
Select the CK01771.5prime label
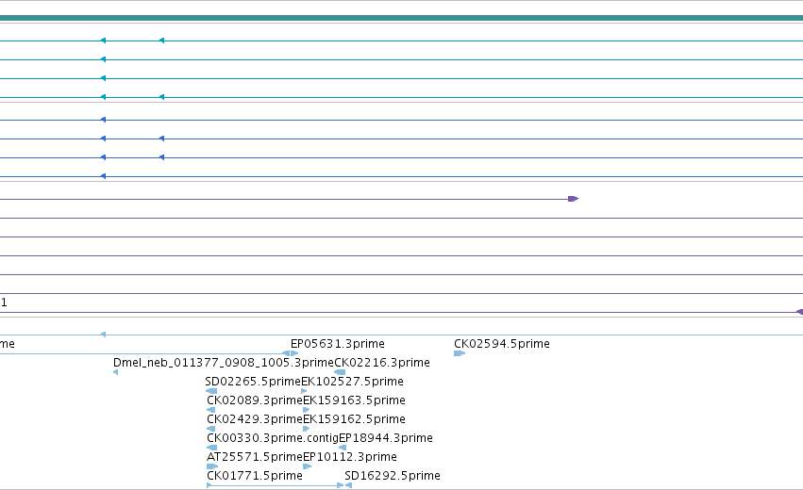(255, 476)
